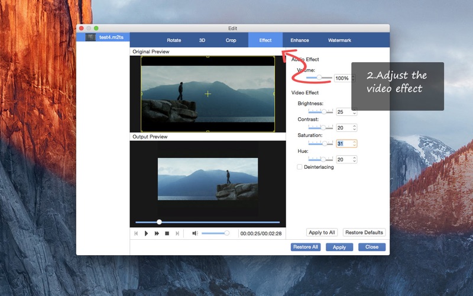This screenshot has width=473, height=296.
Task: Open the Watermark tab
Action: click(339, 40)
